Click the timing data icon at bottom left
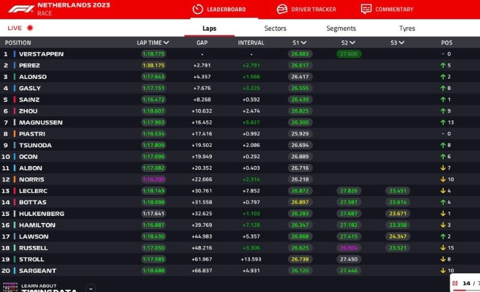The image size is (480, 292). 11,288
